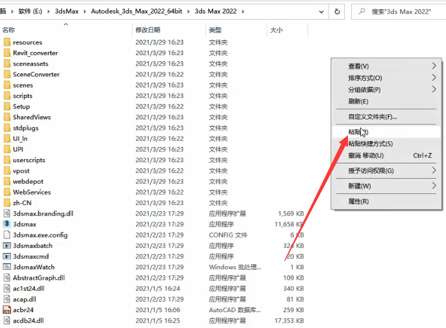This screenshot has height=328, width=446.
Task: Expand the 查看(V) submenu arrow
Action: 434,66
